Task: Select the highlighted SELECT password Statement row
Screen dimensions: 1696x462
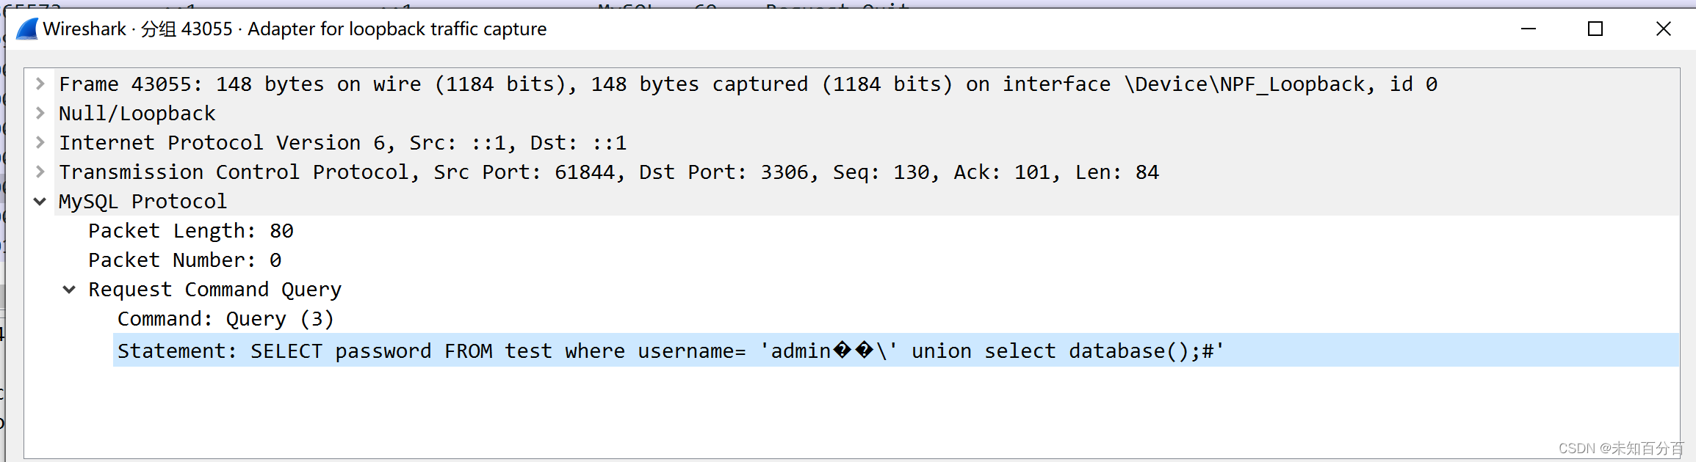Action: [x=661, y=351]
